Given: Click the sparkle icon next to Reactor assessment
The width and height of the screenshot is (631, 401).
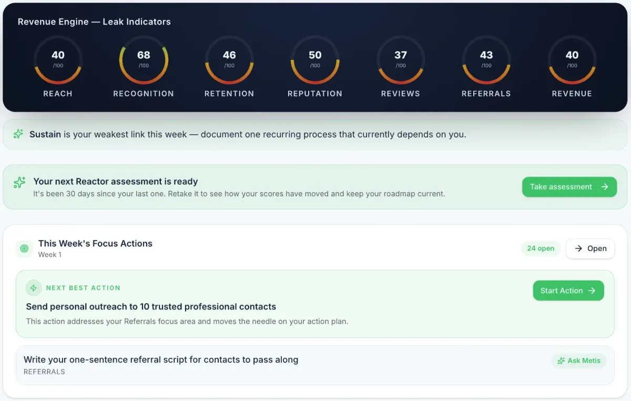Looking at the screenshot, I should click(19, 182).
